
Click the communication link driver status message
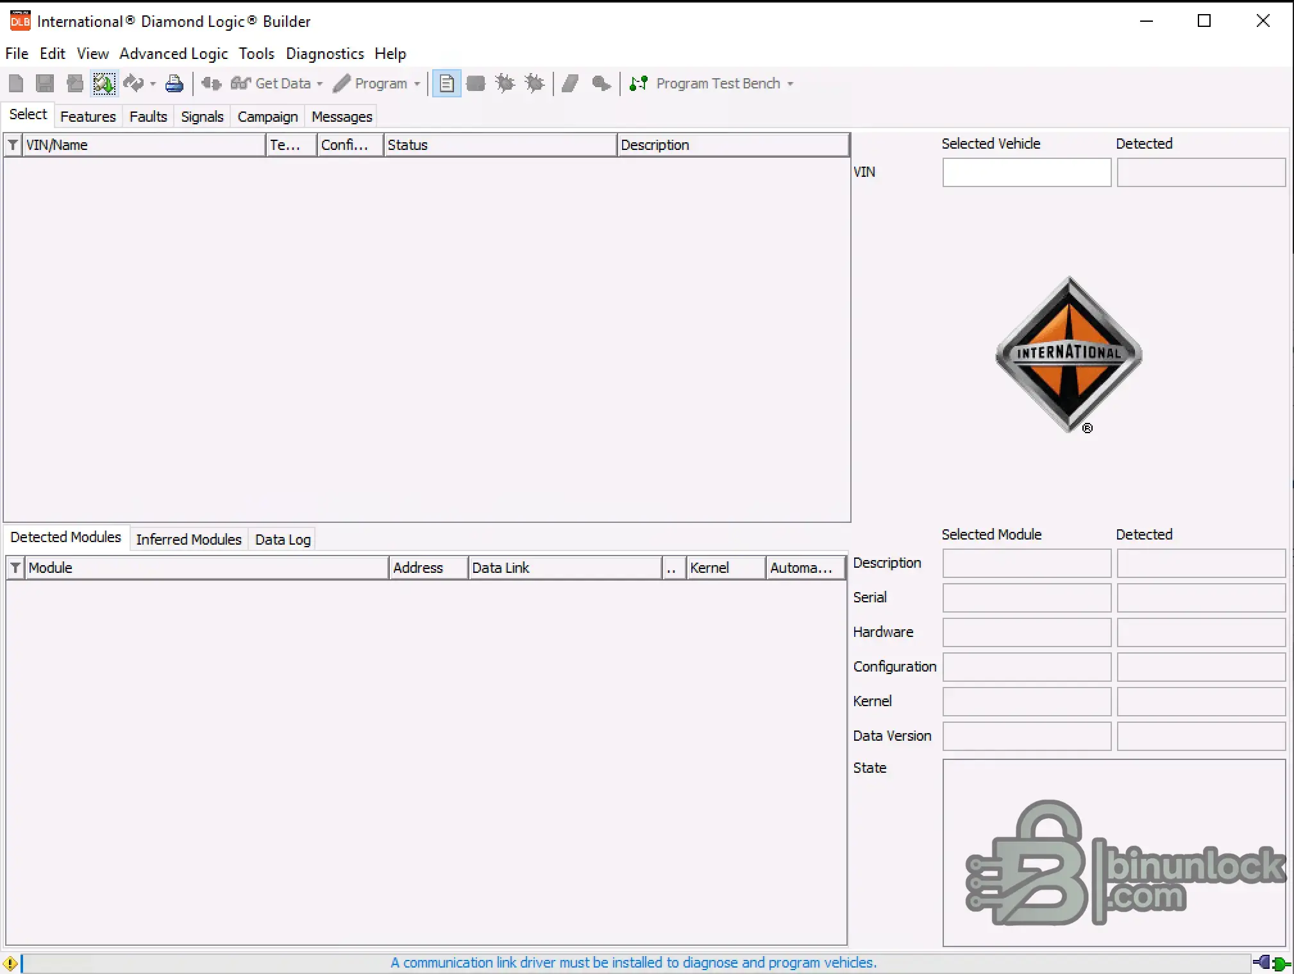click(634, 962)
